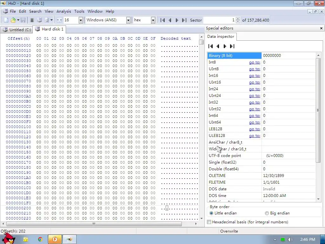Decrease sector number with spinner down arrow
The image size is (325, 244).
[238, 22]
